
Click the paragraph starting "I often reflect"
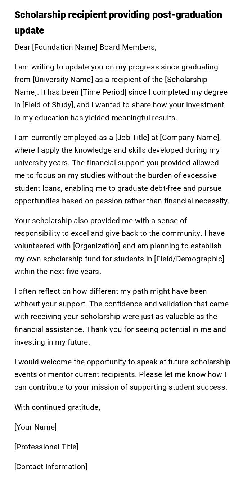point(122,317)
